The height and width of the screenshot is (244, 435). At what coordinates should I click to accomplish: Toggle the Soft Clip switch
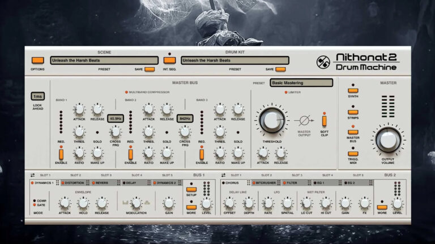coord(324,121)
